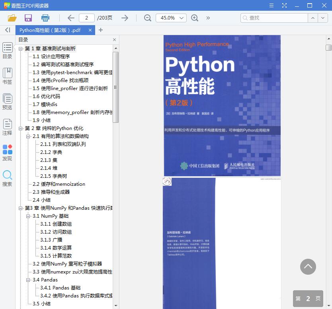Zoom out with the magnifier minus icon
The width and height of the screenshot is (332, 309).
[147, 18]
